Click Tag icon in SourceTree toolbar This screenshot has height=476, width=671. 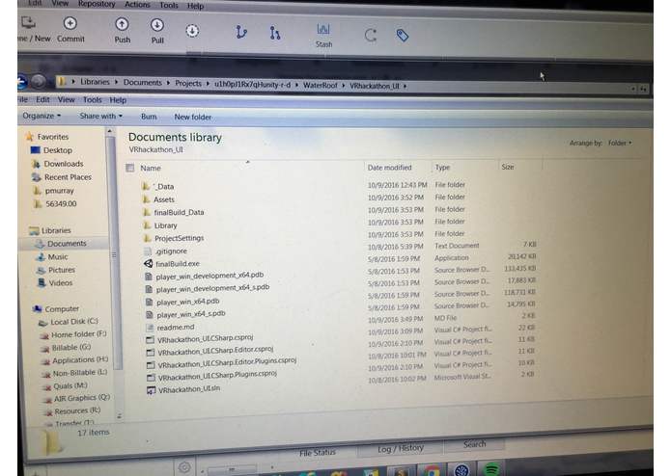(x=403, y=36)
